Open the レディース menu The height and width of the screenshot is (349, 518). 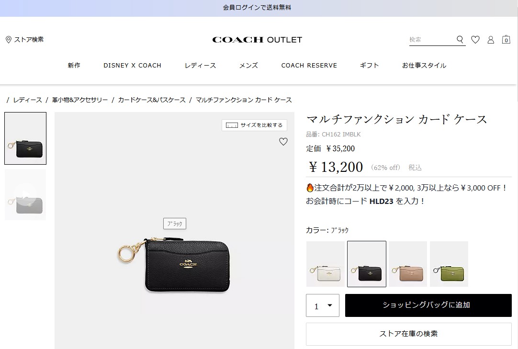pyautogui.click(x=200, y=66)
